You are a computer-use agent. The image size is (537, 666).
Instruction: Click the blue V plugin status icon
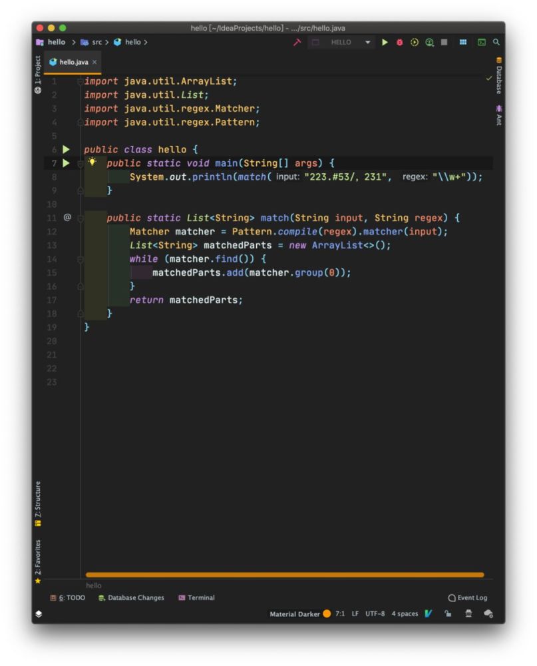pos(429,614)
